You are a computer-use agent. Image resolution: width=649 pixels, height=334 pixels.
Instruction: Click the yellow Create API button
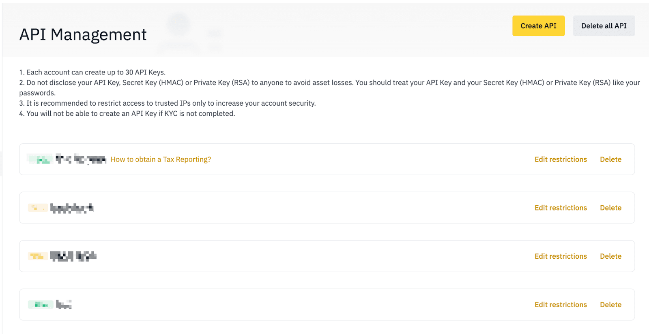pos(538,26)
